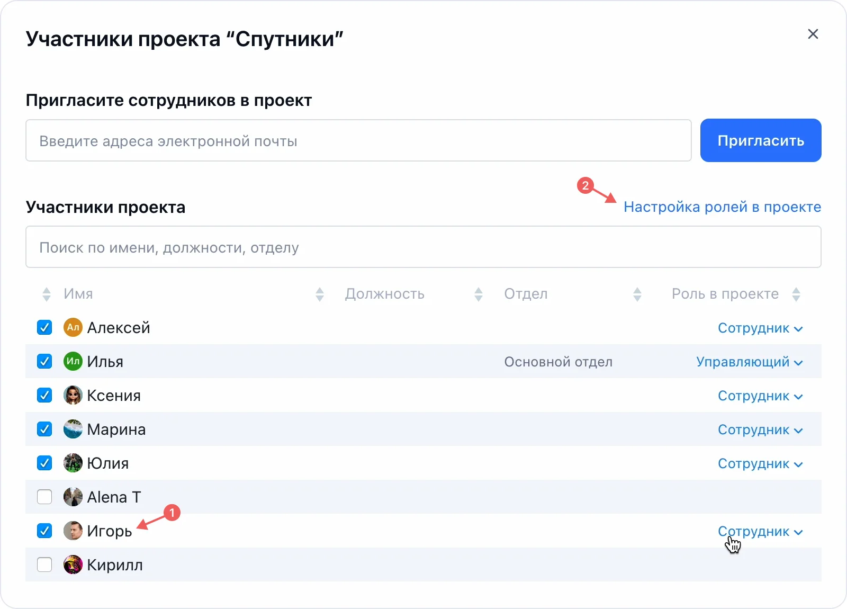
Task: Click the participant search field
Action: (x=423, y=247)
